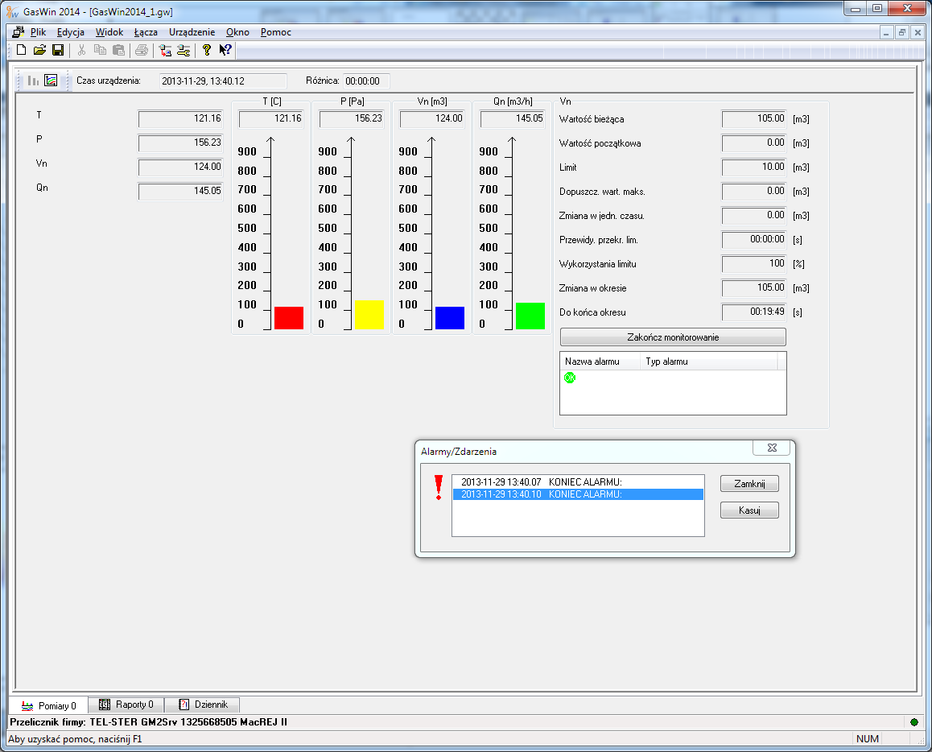
Task: Click the red exclamation alarm icon
Action: [439, 487]
